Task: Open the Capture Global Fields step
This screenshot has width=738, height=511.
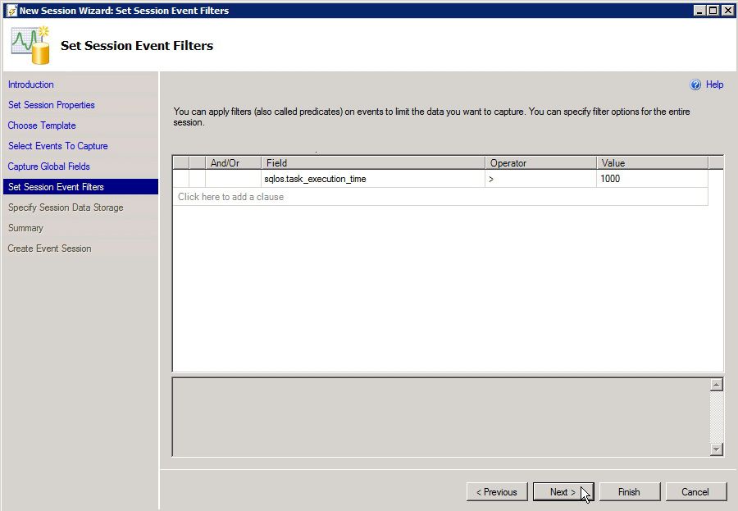Action: (49, 167)
